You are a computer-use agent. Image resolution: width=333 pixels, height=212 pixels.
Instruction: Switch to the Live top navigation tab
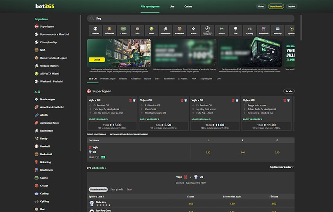pyautogui.click(x=172, y=7)
